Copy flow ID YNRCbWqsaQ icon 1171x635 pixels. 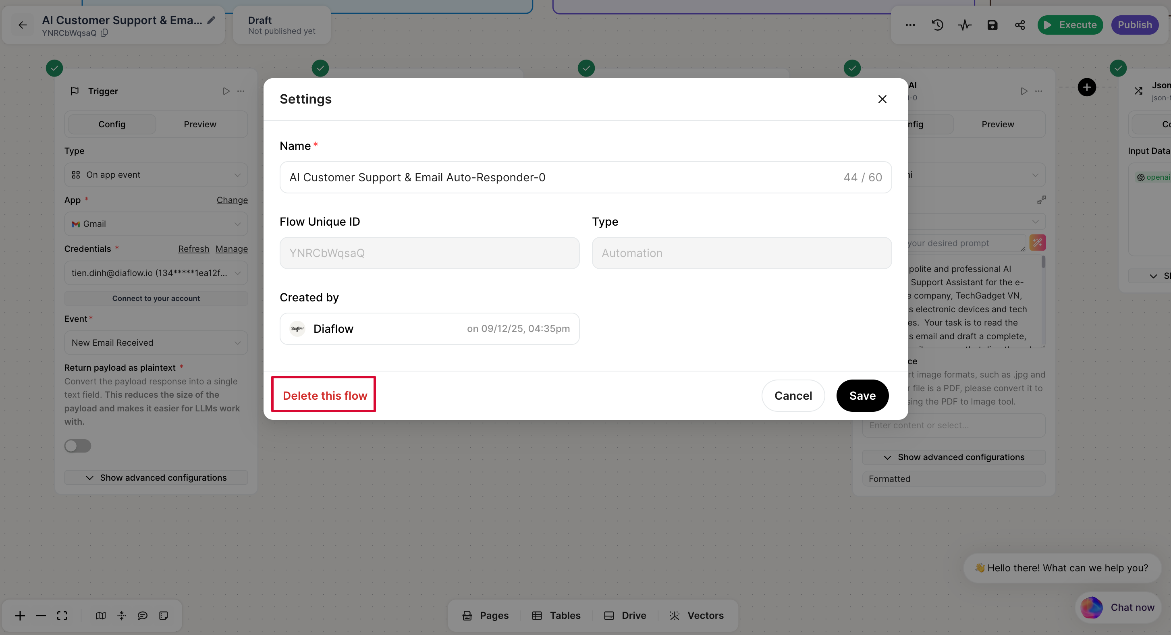(104, 33)
